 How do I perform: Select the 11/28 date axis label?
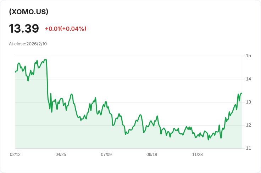coord(197,155)
